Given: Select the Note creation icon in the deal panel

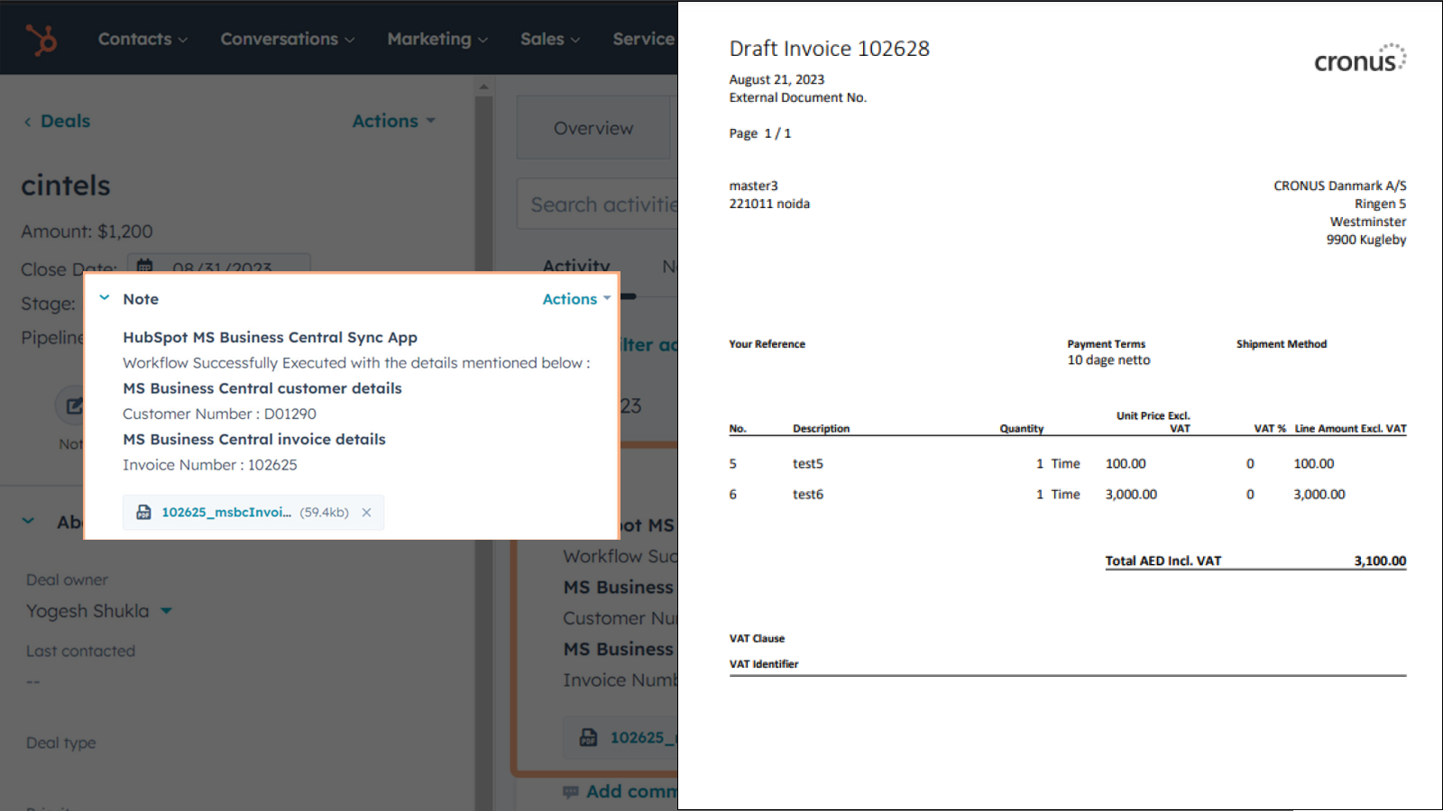Looking at the screenshot, I should (x=72, y=405).
